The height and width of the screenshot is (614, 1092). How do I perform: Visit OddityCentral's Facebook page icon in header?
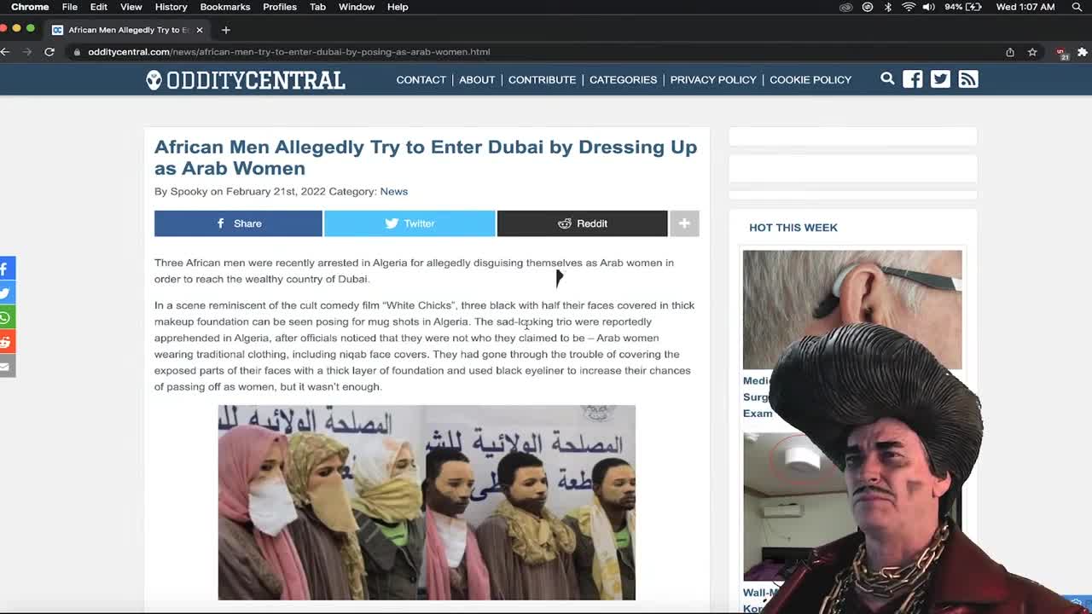913,79
